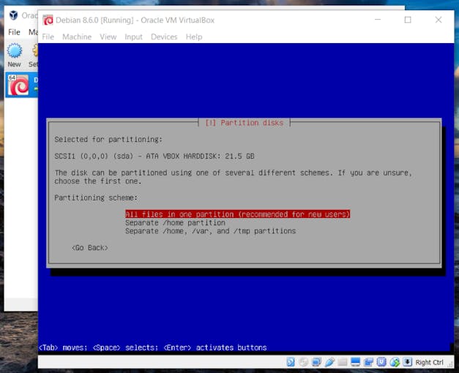Click the resize grip in the VM status bar

pyautogui.click(x=450, y=363)
